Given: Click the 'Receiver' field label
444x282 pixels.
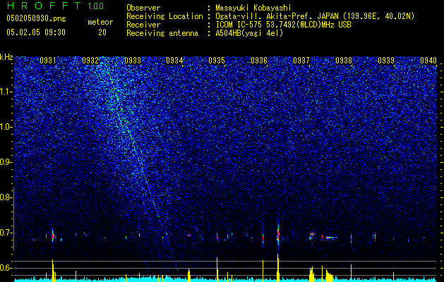Looking at the screenshot, I should tap(143, 25).
